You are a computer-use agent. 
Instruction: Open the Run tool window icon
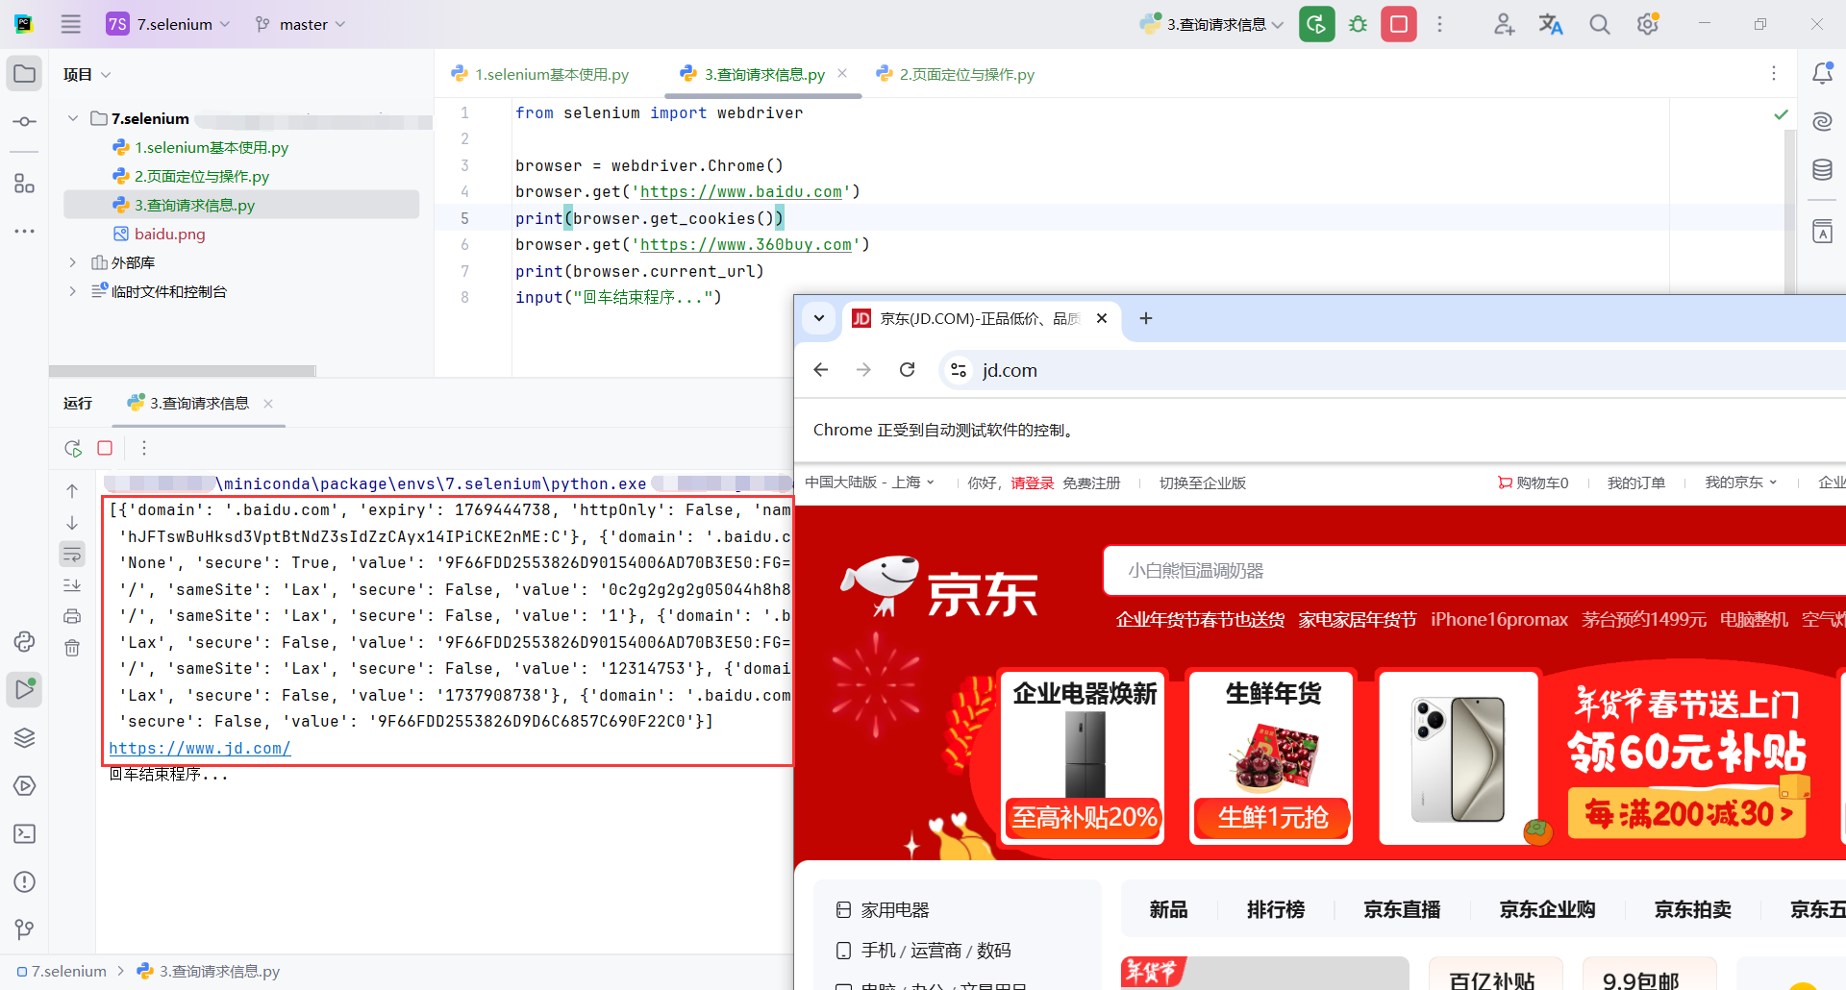coord(25,689)
